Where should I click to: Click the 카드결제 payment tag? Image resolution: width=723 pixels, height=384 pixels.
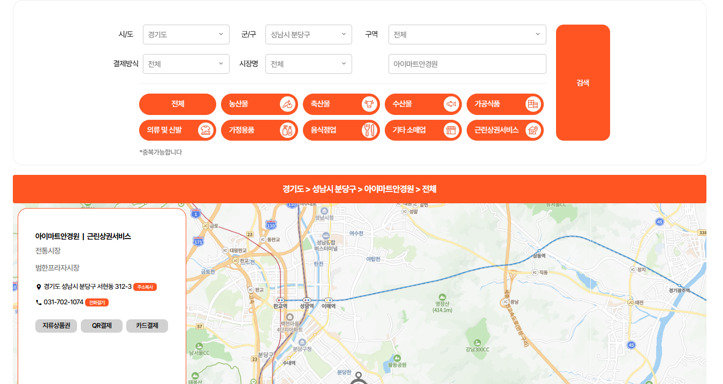click(147, 326)
